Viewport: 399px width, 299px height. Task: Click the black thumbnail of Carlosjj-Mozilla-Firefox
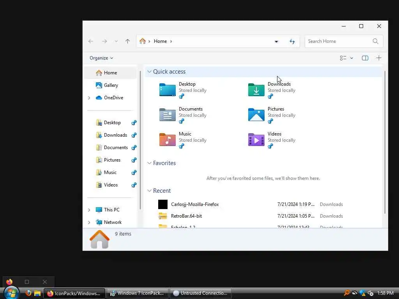coord(163,204)
